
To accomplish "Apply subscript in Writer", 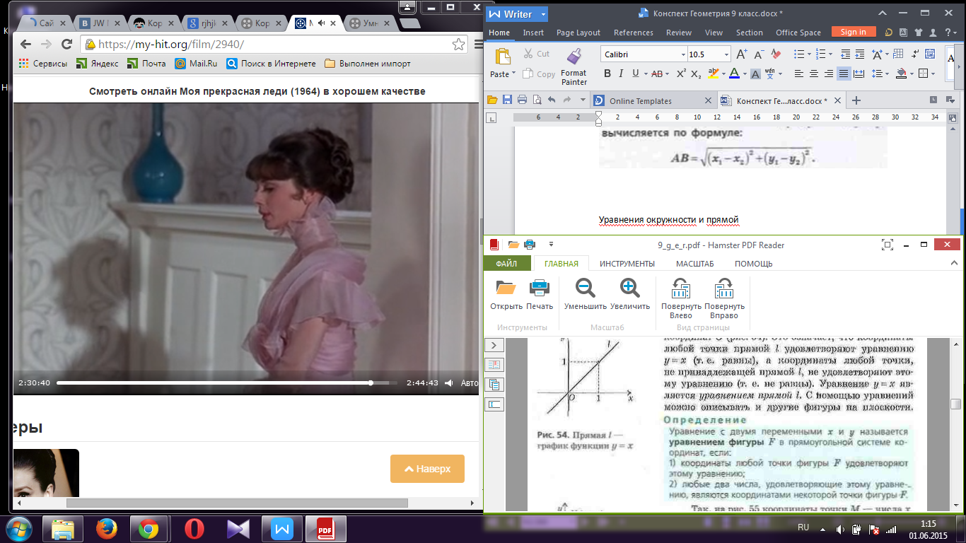I will coord(696,74).
